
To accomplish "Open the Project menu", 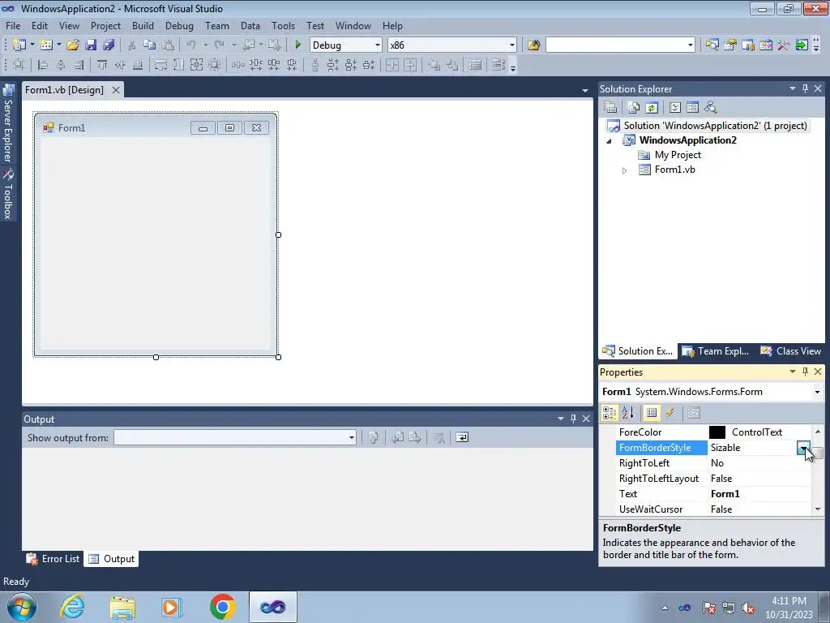I will [x=105, y=25].
